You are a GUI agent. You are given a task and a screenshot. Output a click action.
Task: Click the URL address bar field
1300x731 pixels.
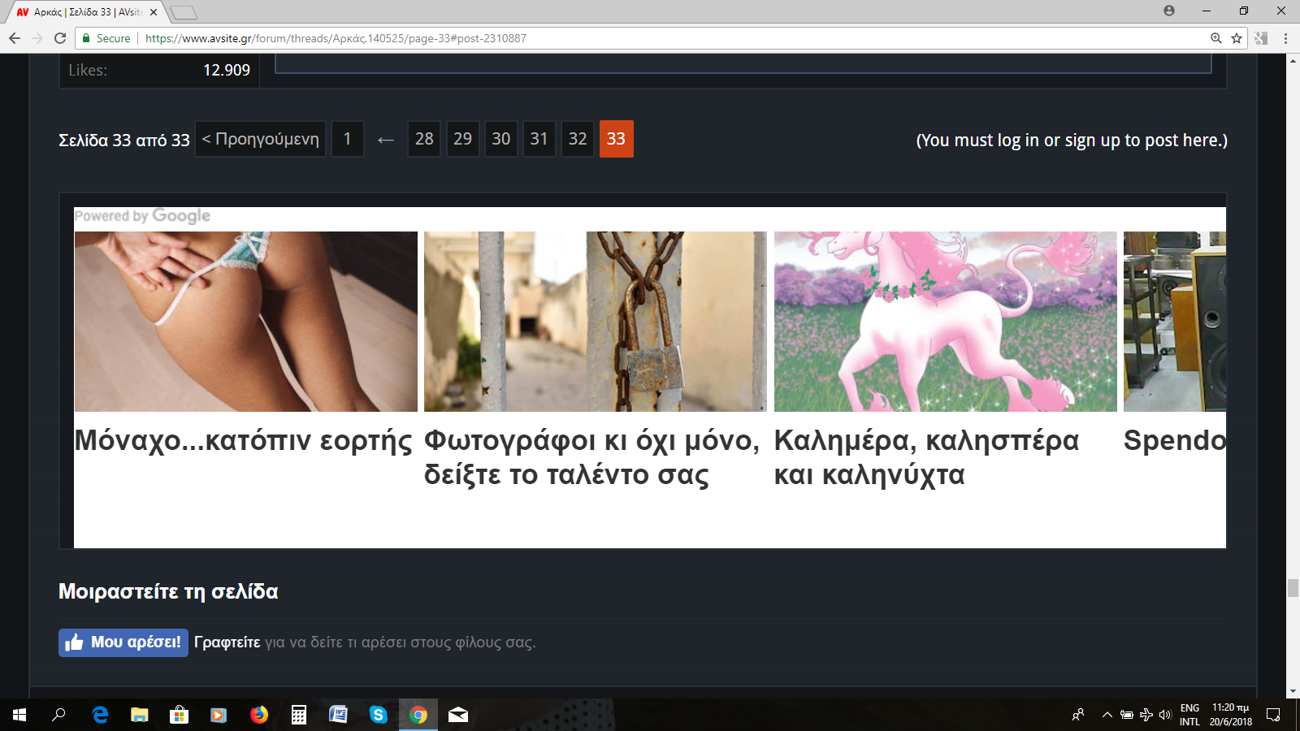[x=650, y=38]
